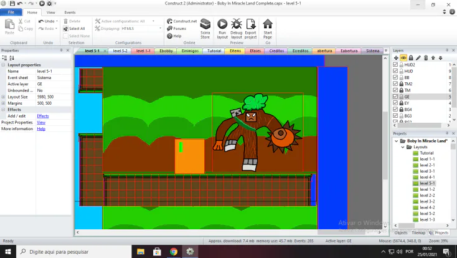
Task: Open the File menu
Action: pyautogui.click(x=11, y=12)
